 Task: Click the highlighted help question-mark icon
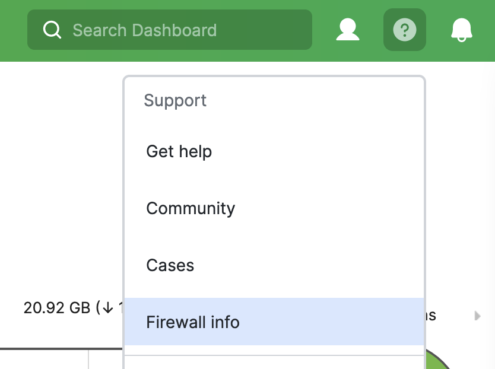(x=405, y=30)
